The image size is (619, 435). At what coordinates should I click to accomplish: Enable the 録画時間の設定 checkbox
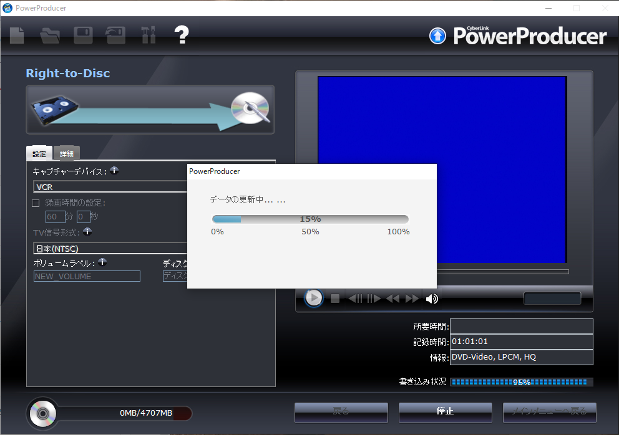(x=36, y=203)
